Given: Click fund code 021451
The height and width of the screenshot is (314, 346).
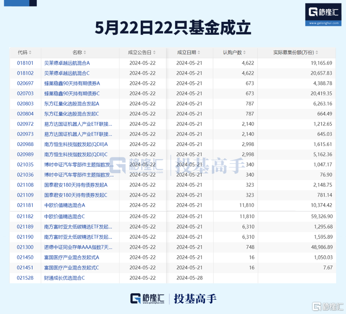Looking at the screenshot, I should [25, 268].
